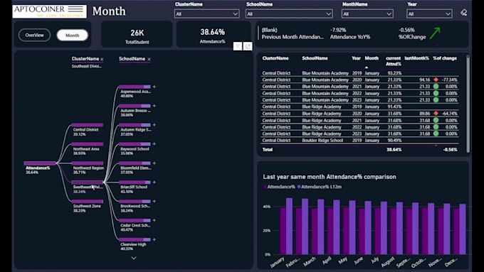Click the Previous Month Attendan... label

pos(293,37)
